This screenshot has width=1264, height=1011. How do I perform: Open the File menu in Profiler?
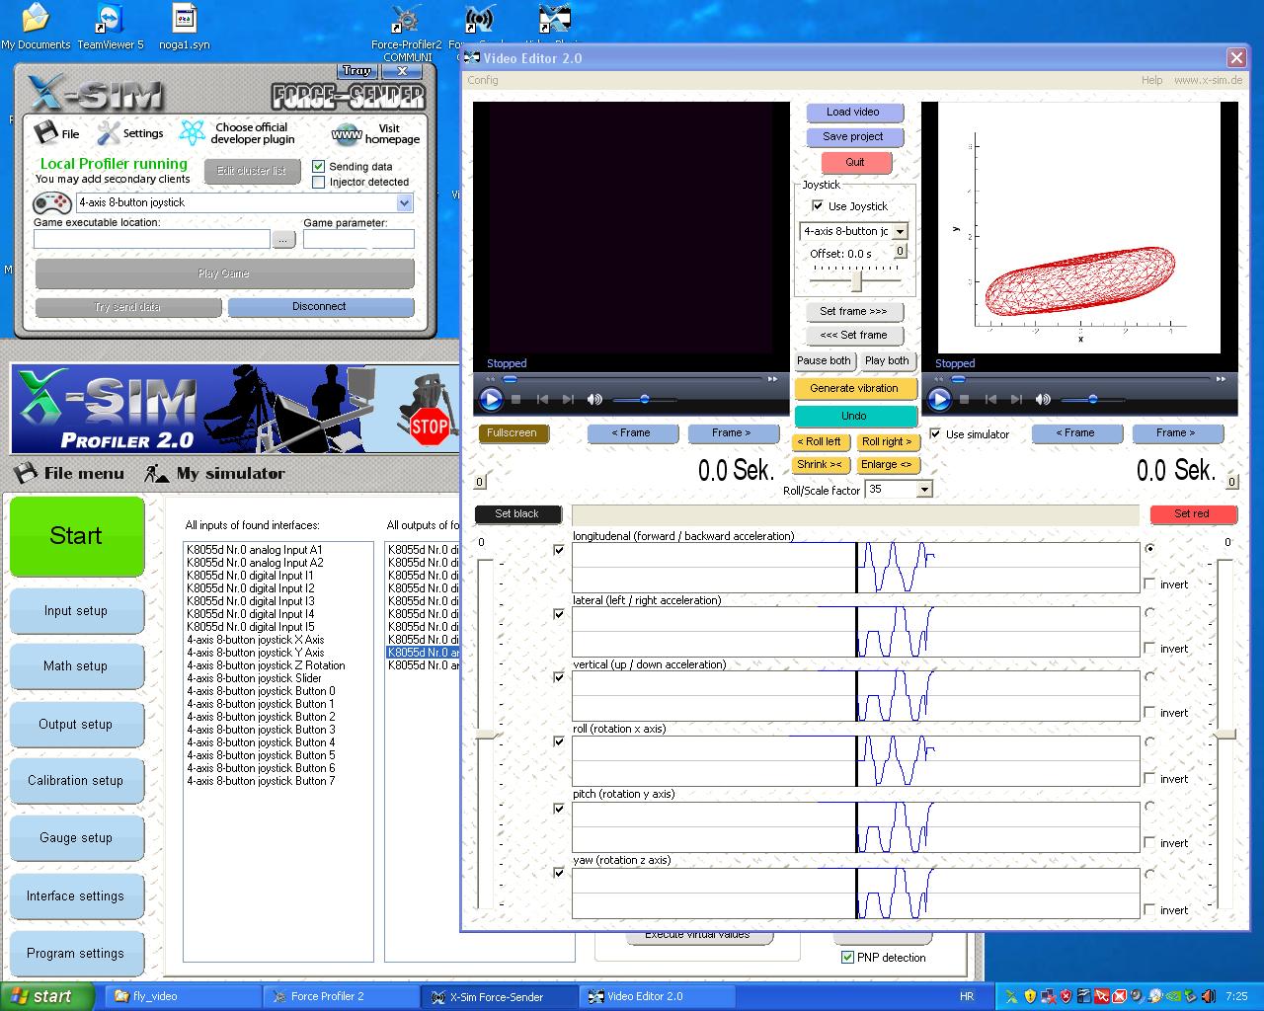(84, 473)
